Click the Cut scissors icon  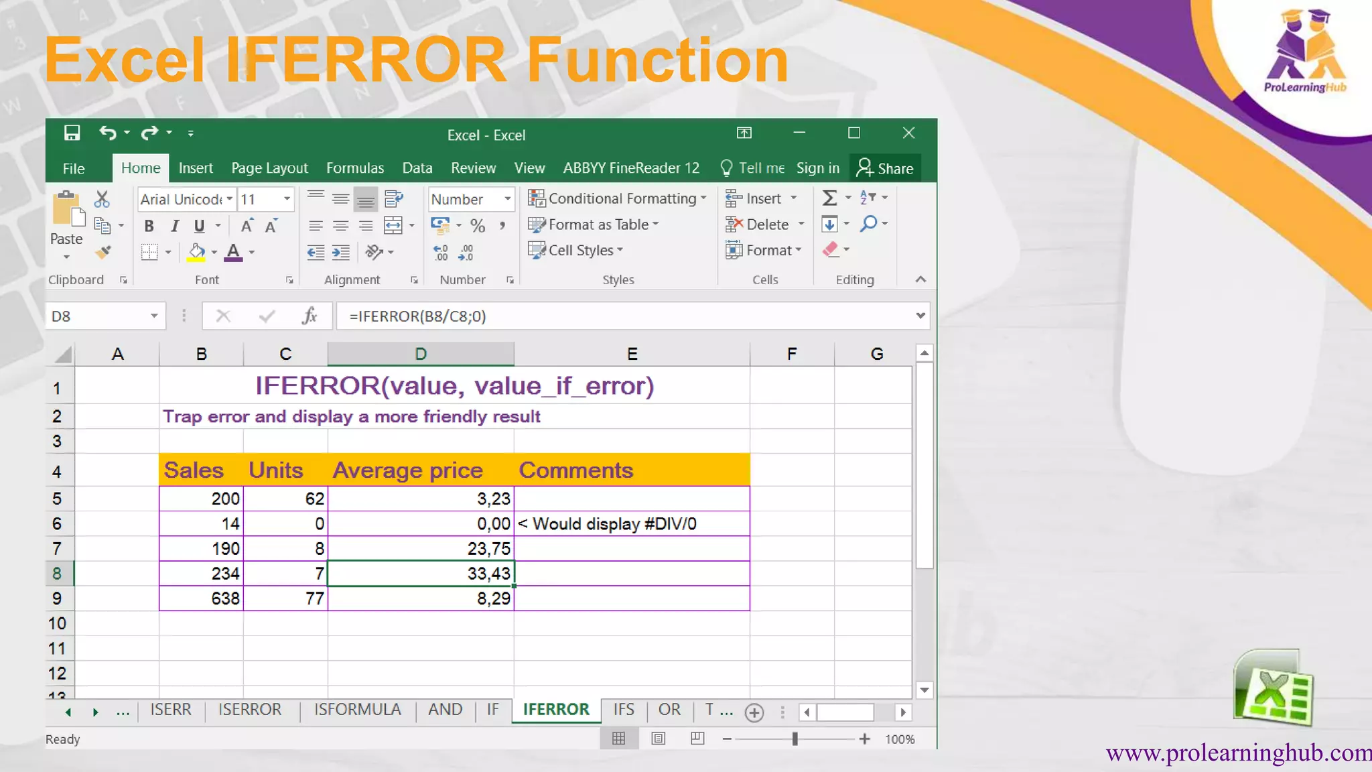(101, 199)
